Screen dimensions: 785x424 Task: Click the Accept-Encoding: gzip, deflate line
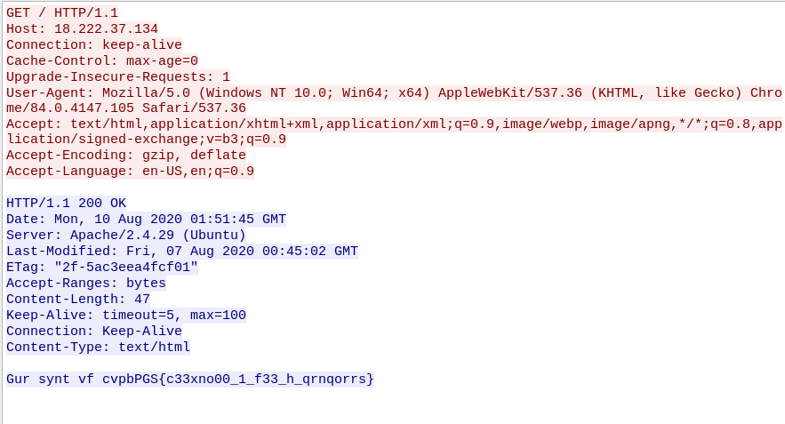[x=126, y=155]
